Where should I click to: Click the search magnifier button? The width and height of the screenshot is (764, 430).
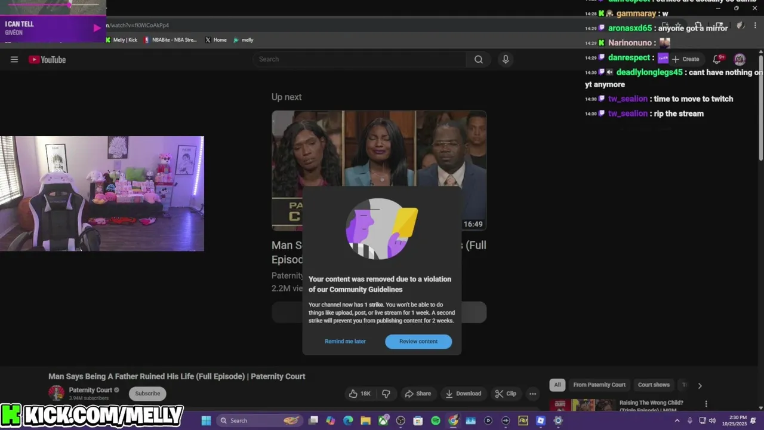[x=479, y=59]
